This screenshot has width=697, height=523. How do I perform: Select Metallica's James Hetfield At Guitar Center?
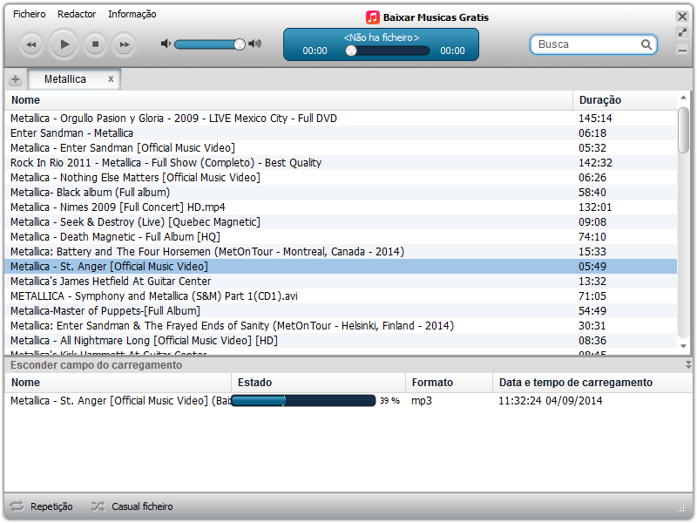pos(341,281)
